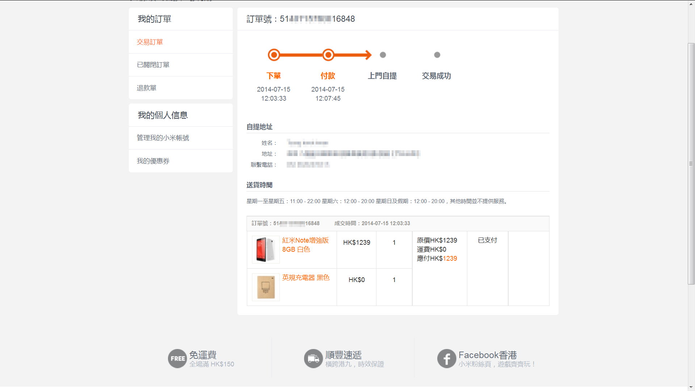
Task: Click the UK charger box thumbnail
Action: tap(266, 287)
